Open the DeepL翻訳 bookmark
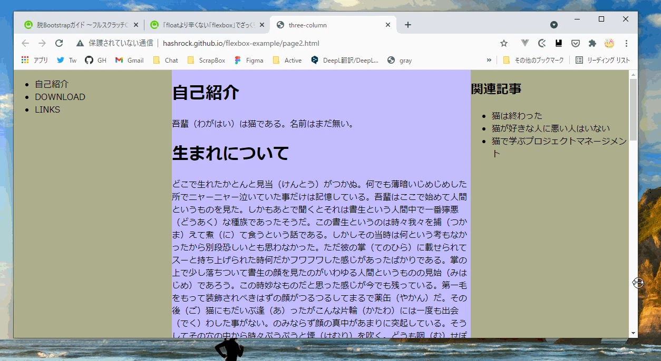 point(345,60)
